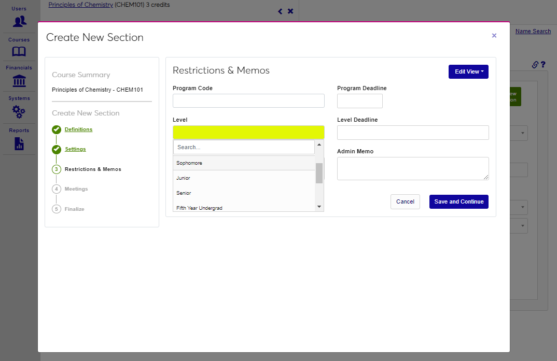Click the Level list scrollbar down arrow
This screenshot has width=557, height=361.
(x=319, y=207)
